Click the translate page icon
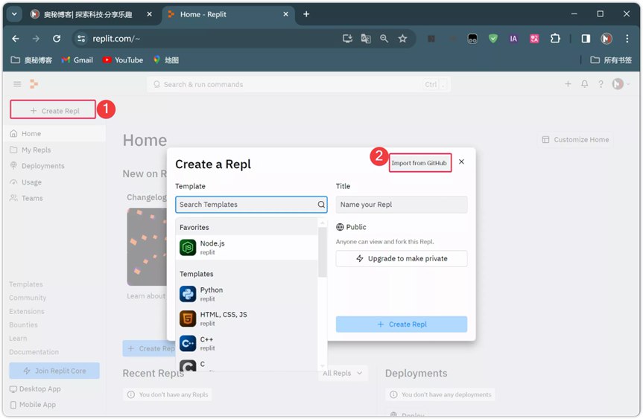 (x=366, y=39)
